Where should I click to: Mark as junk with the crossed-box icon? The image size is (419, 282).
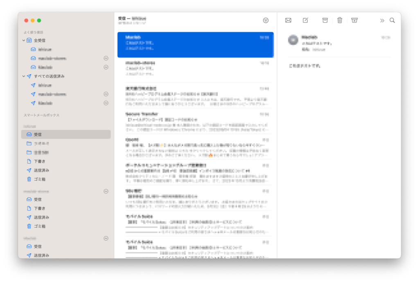354,20
